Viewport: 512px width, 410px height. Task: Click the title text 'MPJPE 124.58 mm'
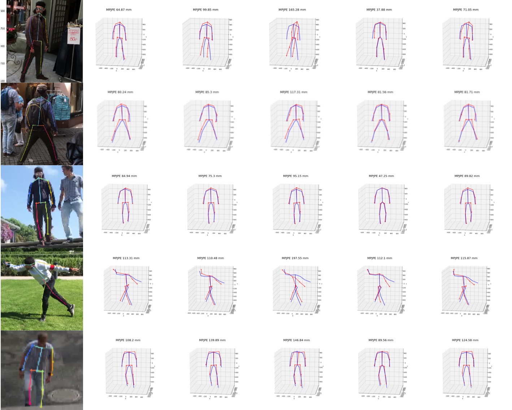pos(465,340)
